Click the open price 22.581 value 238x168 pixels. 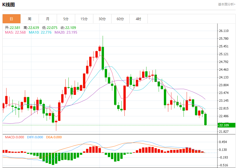[x=15, y=28]
